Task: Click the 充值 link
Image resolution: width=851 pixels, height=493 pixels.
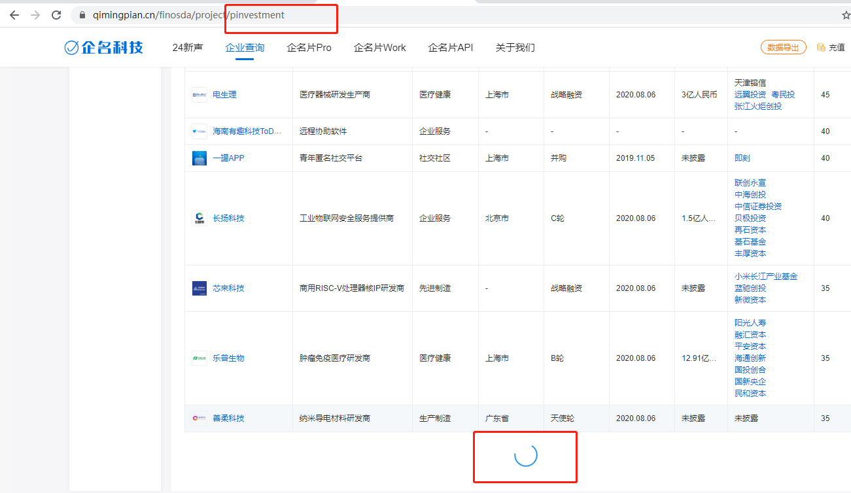Action: click(x=837, y=48)
